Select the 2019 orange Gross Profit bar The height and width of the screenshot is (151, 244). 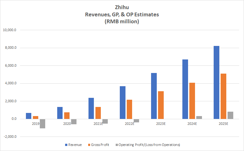click(36, 118)
